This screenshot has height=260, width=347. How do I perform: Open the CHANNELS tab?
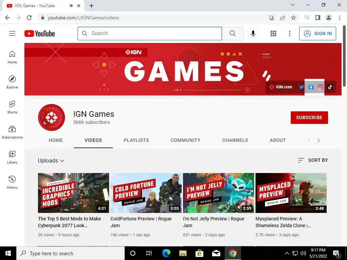(235, 140)
